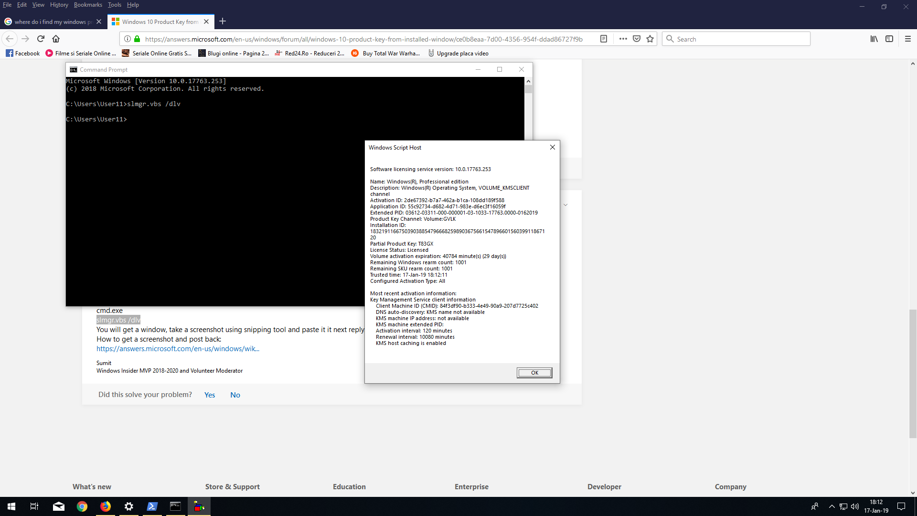Open PowerShell from taskbar
The height and width of the screenshot is (516, 917).
click(x=152, y=506)
